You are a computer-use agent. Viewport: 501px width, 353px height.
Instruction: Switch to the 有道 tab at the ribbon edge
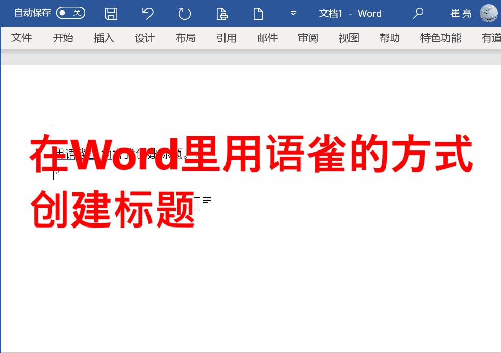491,38
